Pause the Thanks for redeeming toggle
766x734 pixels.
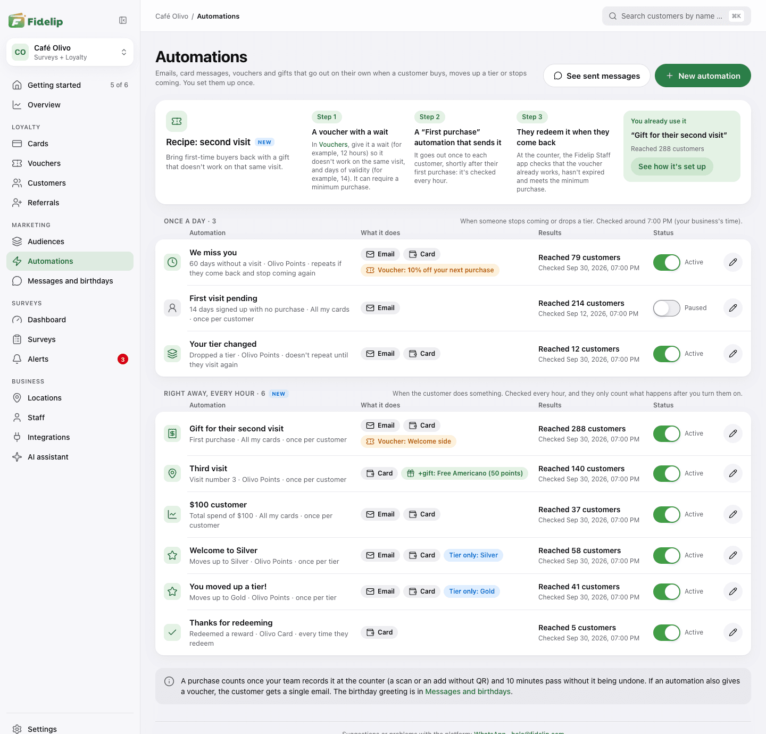point(667,632)
